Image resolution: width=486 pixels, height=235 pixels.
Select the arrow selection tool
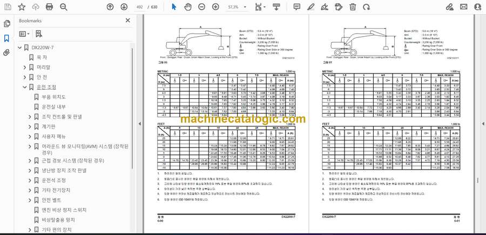pos(174,7)
